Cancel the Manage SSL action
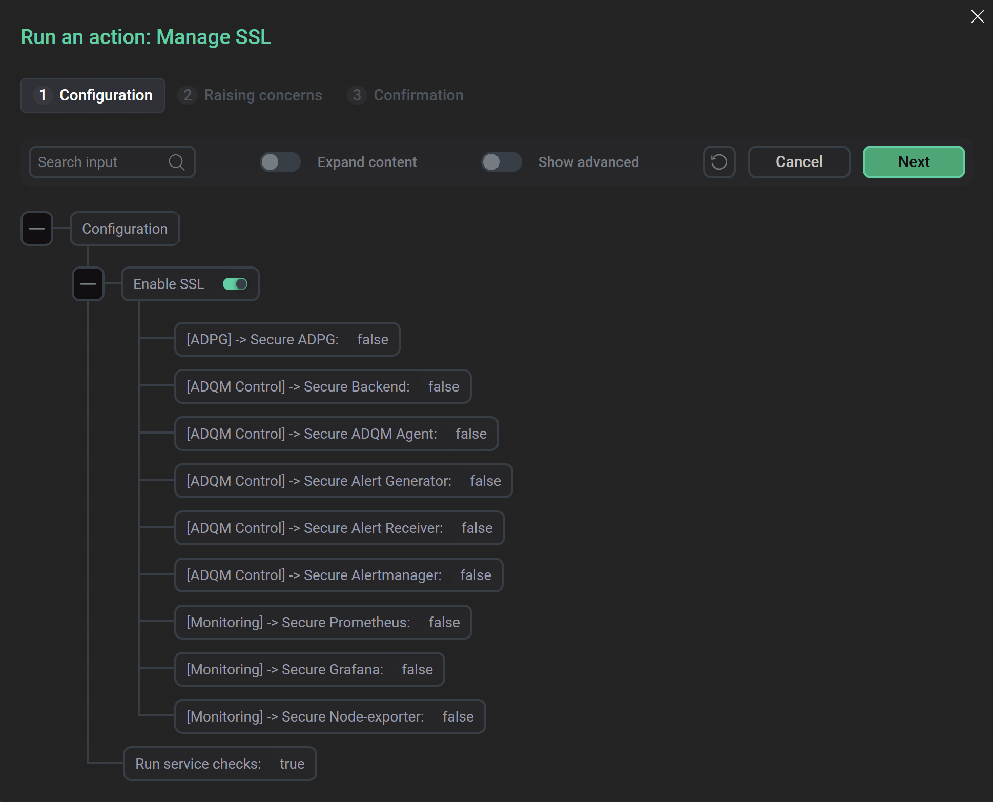This screenshot has width=993, height=802. (x=798, y=162)
